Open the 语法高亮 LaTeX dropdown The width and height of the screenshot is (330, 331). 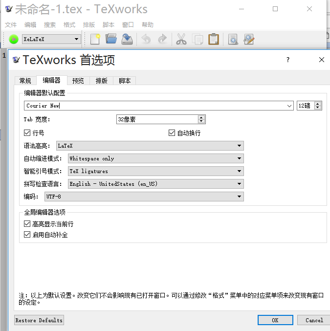[x=150, y=146]
